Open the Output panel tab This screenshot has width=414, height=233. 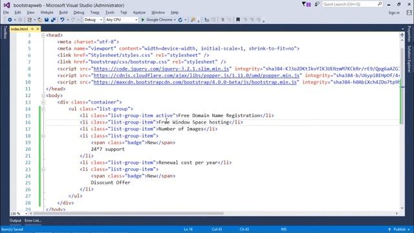pos(15,221)
